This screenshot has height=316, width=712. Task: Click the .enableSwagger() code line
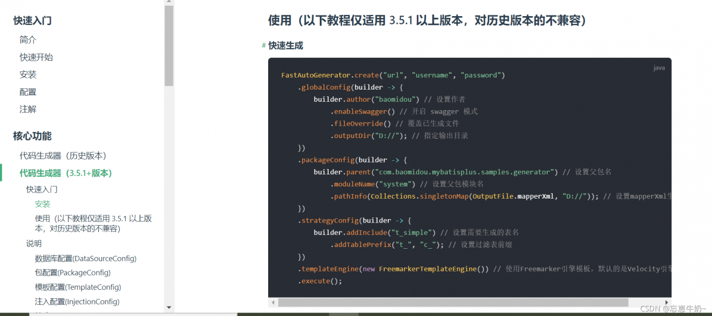[404, 111]
